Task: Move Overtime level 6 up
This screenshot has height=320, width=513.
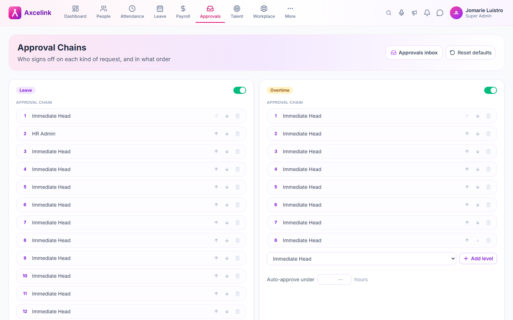Action: [x=467, y=205]
